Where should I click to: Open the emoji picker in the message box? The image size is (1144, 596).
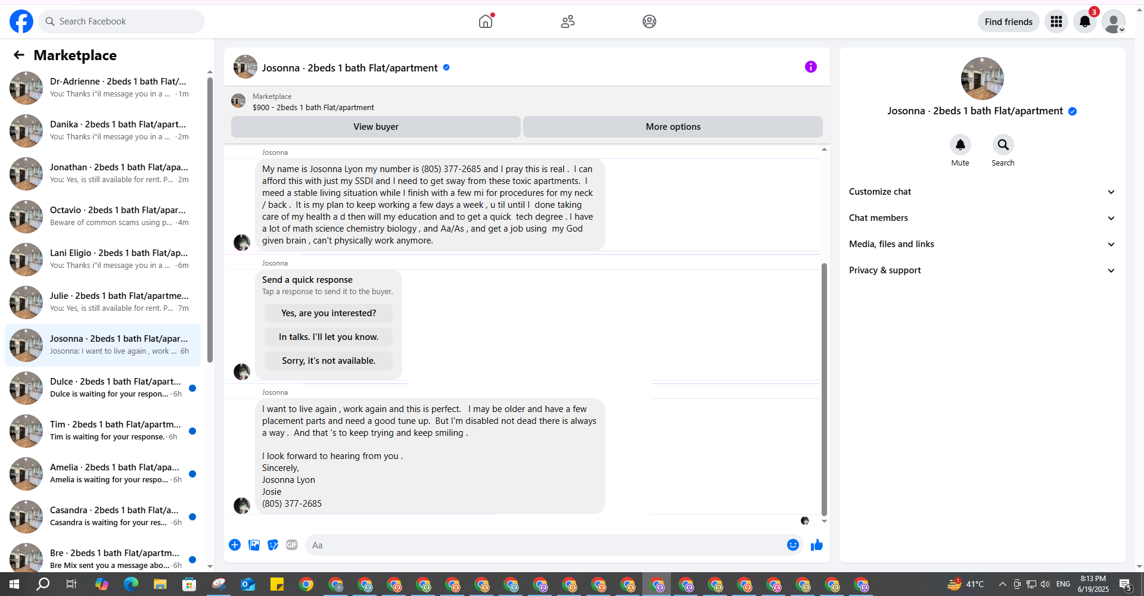click(x=793, y=545)
